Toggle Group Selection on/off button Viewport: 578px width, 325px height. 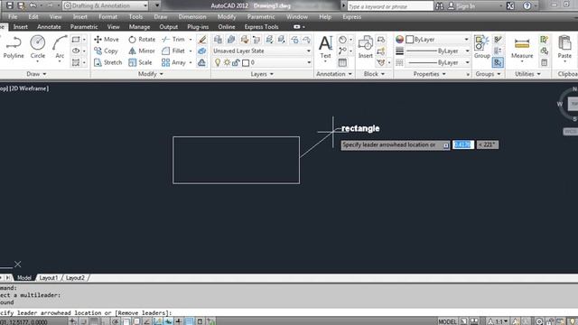[498, 62]
